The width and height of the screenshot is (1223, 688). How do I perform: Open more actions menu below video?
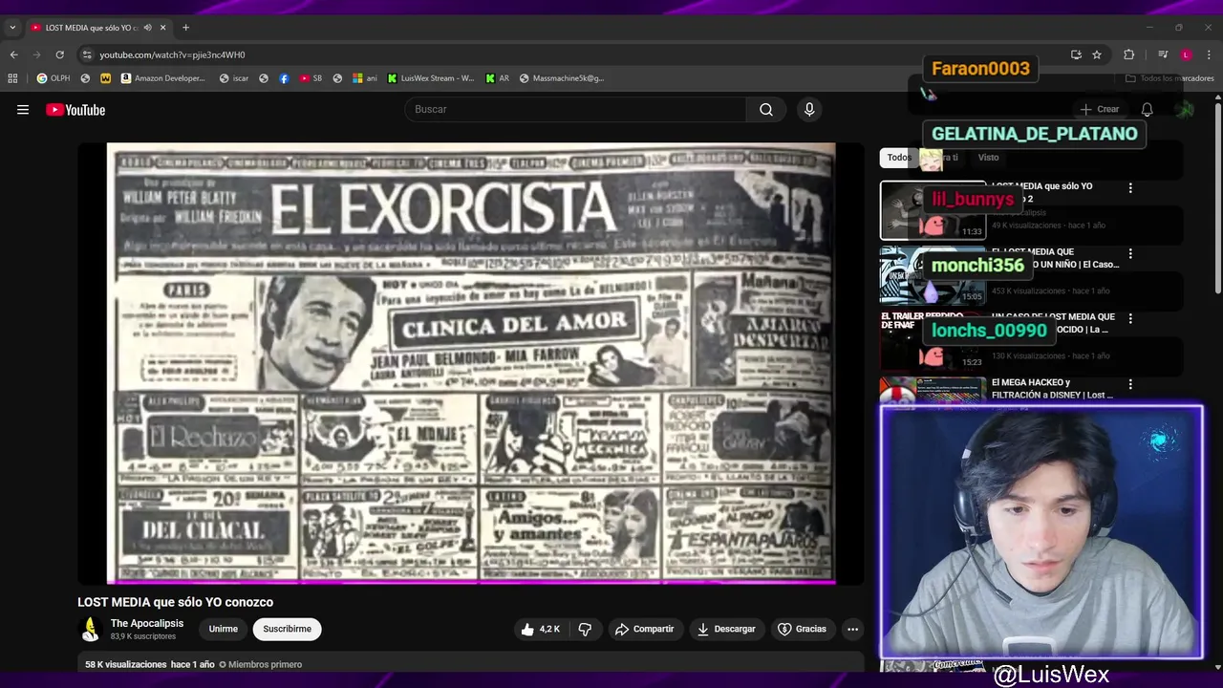pos(852,629)
